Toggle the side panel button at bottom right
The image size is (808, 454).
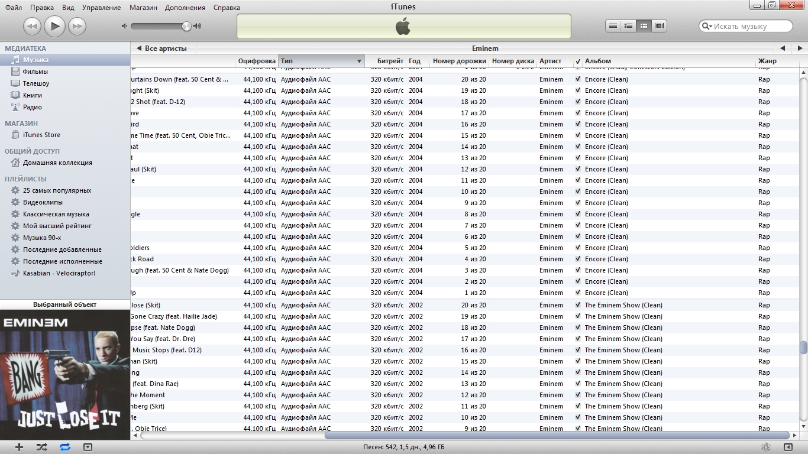coord(788,447)
